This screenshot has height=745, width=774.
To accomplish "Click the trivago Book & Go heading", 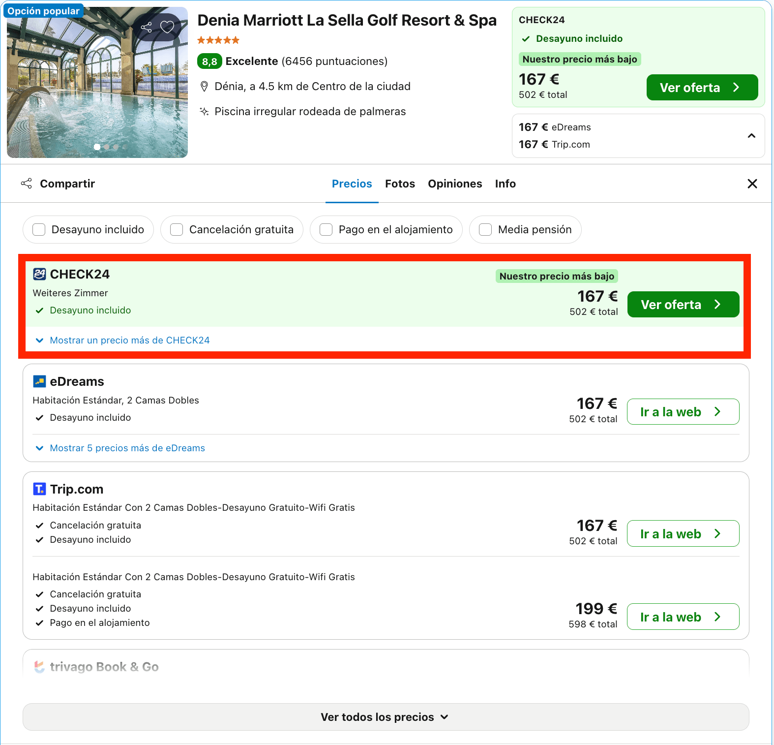I will pos(104,667).
